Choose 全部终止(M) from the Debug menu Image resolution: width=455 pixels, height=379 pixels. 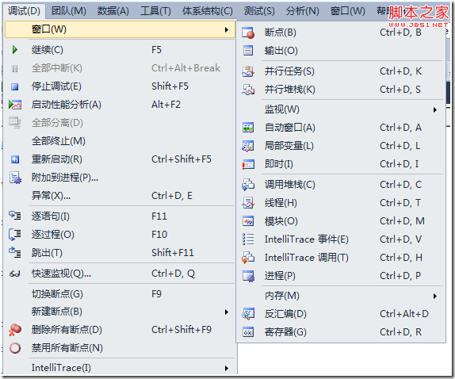tap(120, 141)
